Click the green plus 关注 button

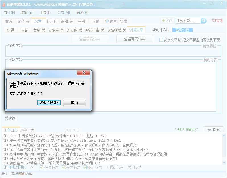click(x=167, y=21)
